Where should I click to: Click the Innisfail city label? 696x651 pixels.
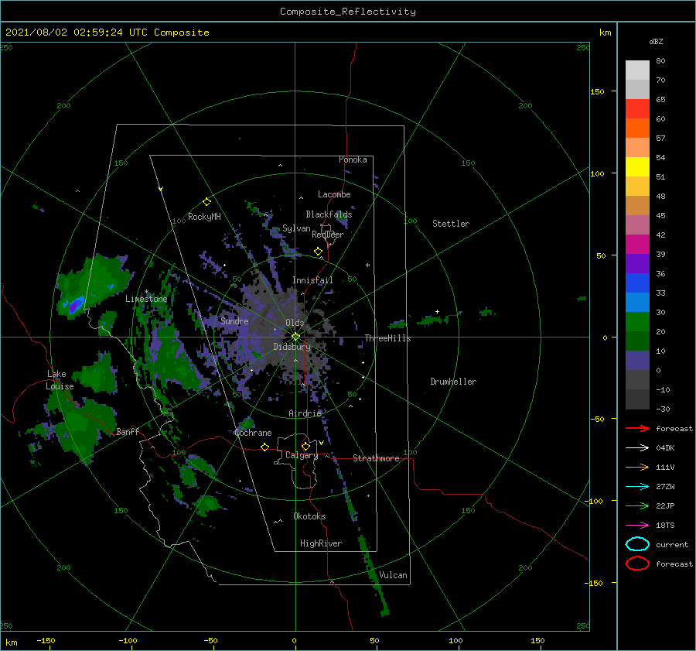(312, 280)
